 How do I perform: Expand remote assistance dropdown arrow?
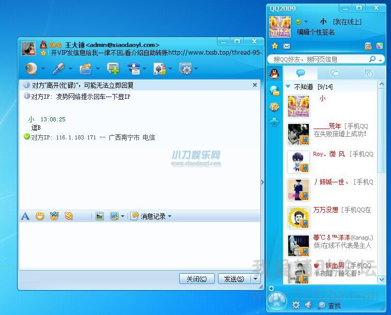coord(145,69)
